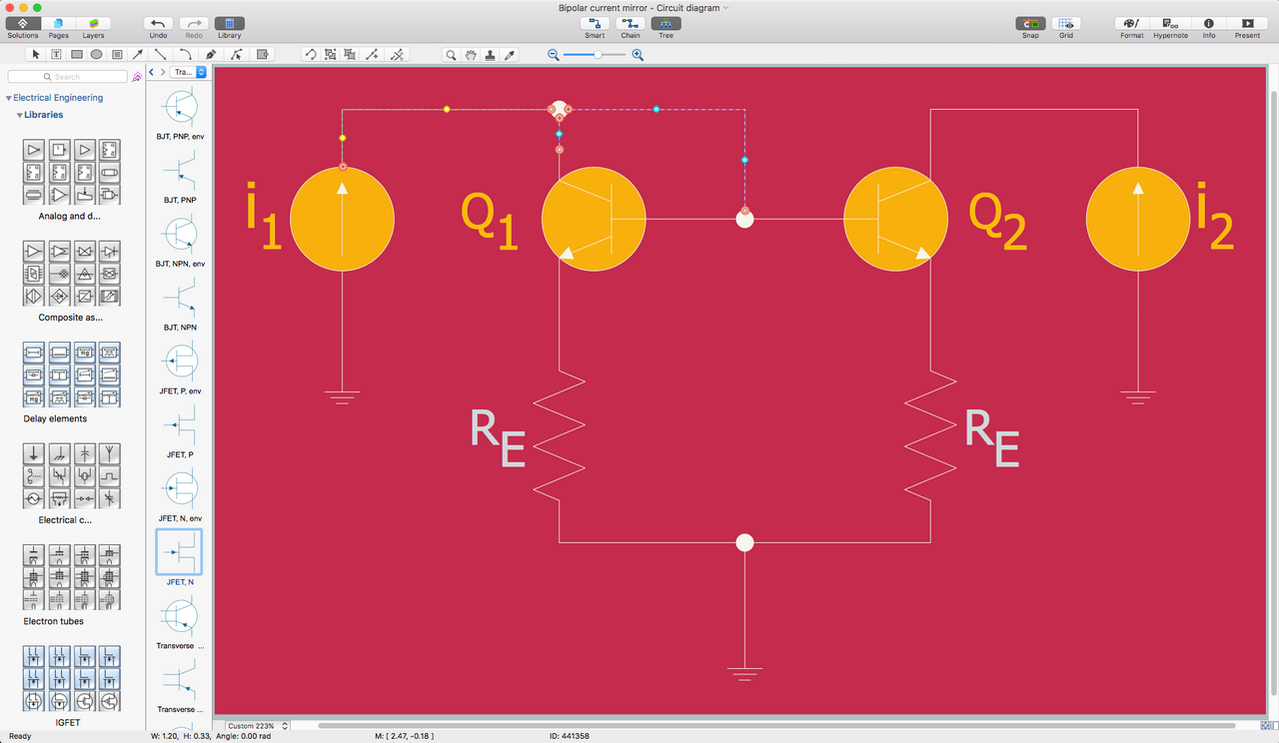Toggle the Grid display
This screenshot has height=743, width=1279.
click(x=1065, y=26)
